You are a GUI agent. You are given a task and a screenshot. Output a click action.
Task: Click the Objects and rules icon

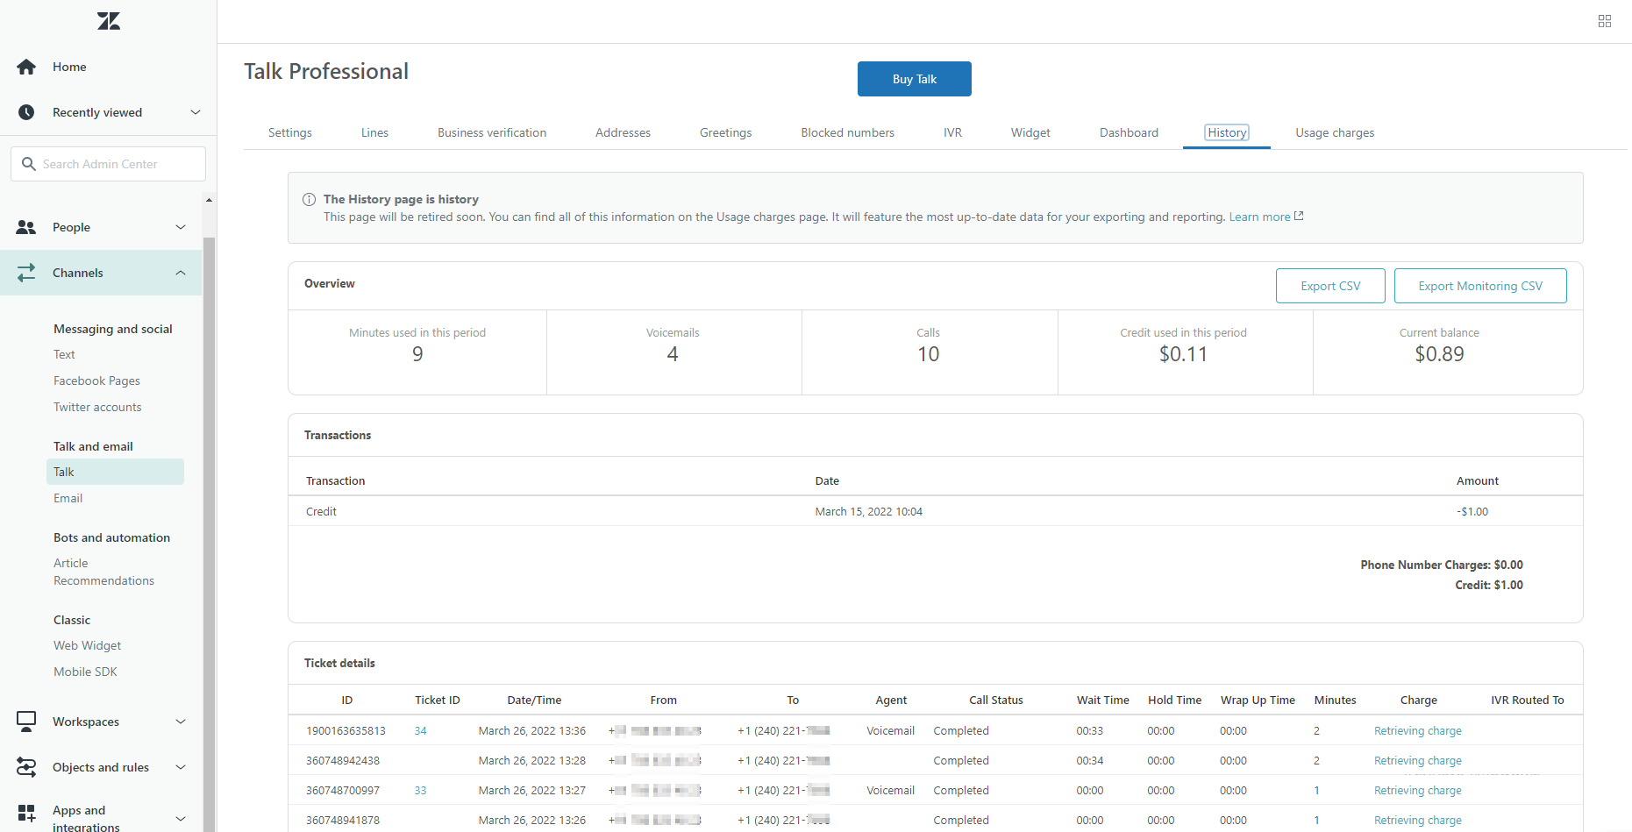(x=26, y=767)
